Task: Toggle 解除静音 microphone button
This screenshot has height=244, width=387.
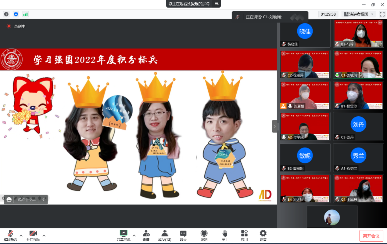Action: coord(10,235)
